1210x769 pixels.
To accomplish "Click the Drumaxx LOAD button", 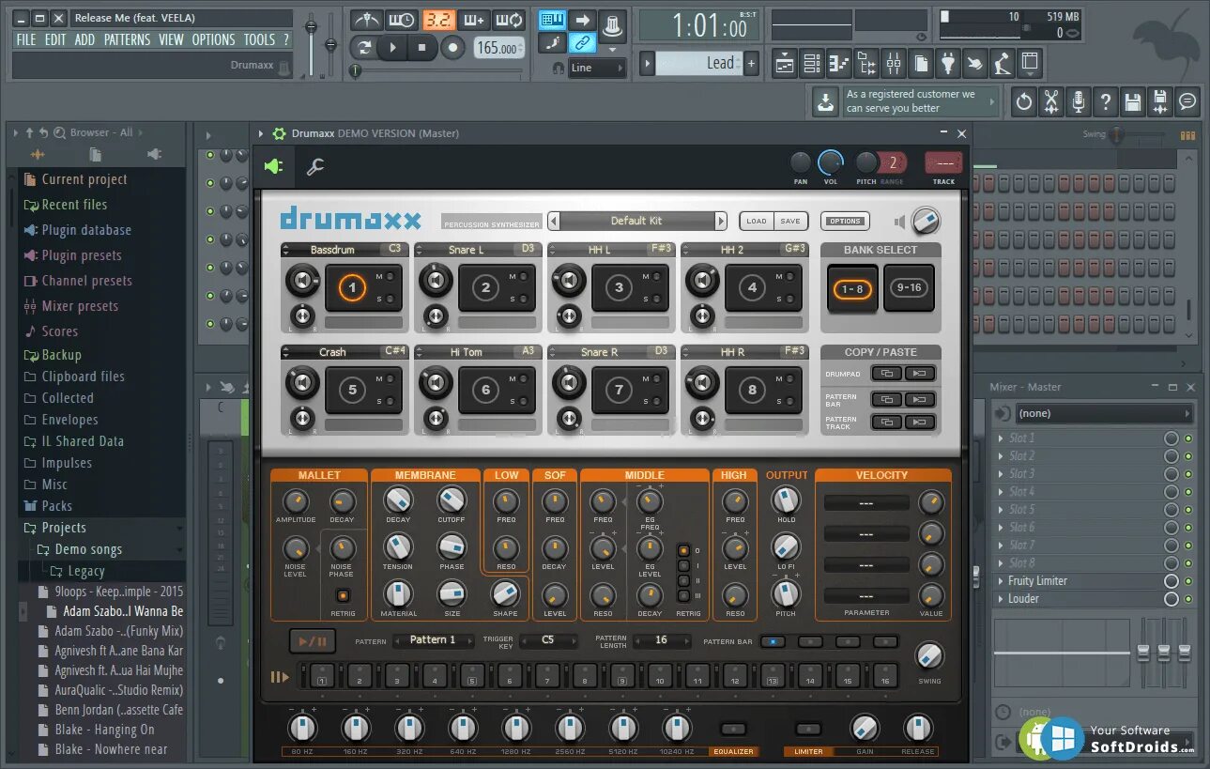I will pos(756,222).
